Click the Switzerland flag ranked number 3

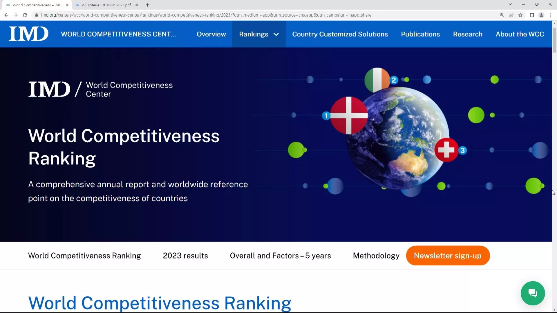[446, 150]
